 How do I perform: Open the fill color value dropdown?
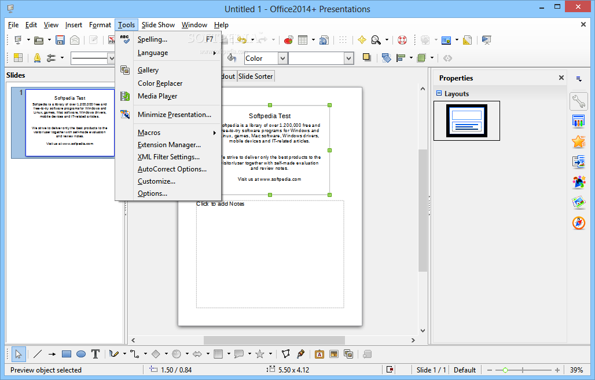coord(349,59)
